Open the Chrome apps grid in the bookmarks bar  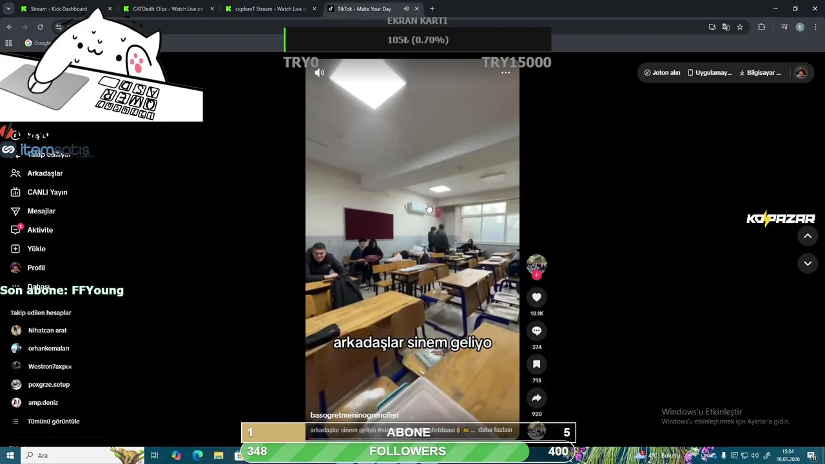[x=8, y=43]
